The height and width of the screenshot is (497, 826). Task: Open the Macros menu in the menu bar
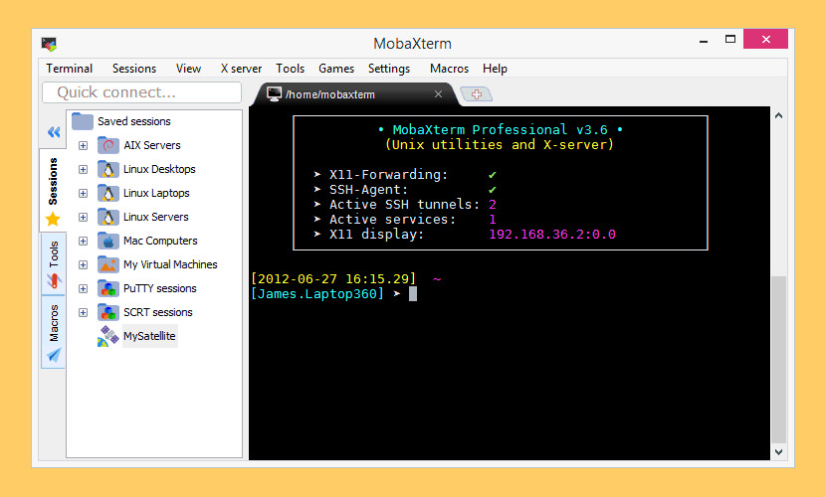point(450,69)
